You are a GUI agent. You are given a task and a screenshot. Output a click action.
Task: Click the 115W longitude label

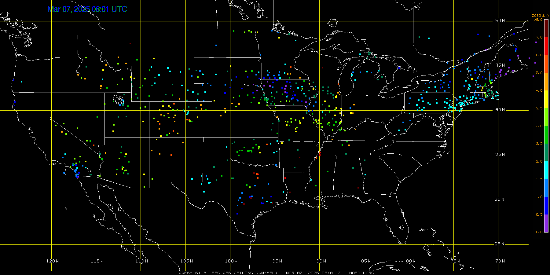97,261
